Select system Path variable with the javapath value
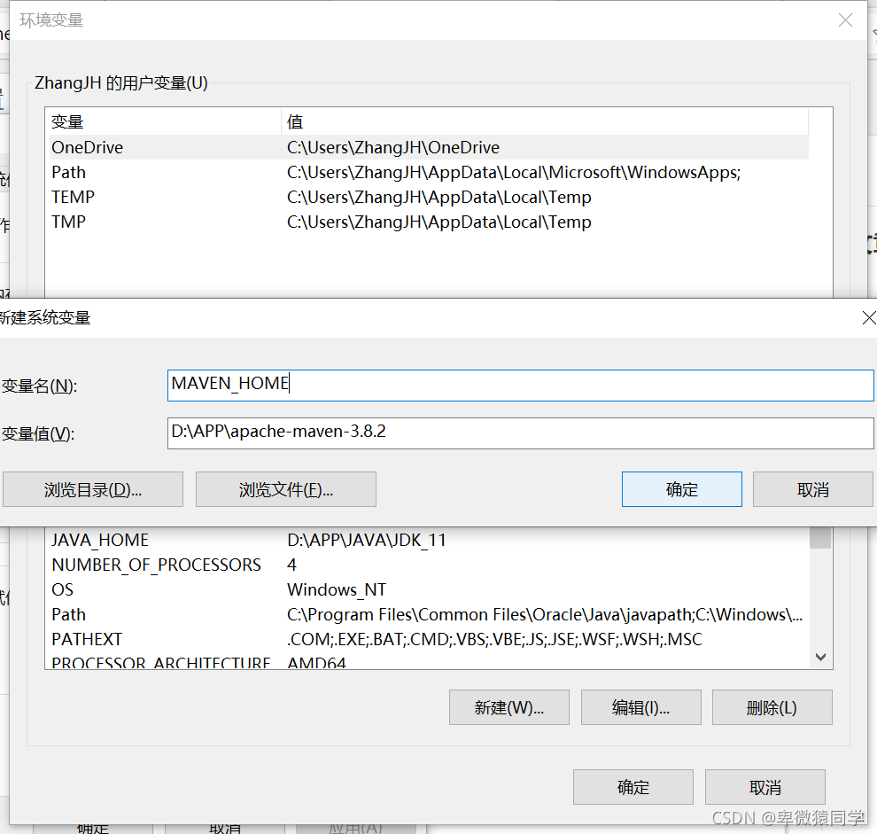The height and width of the screenshot is (834, 877). point(429,614)
